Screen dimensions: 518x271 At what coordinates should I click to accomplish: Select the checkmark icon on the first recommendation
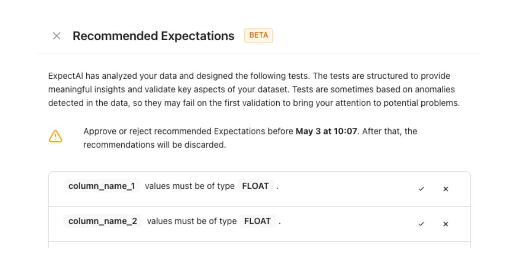click(421, 189)
